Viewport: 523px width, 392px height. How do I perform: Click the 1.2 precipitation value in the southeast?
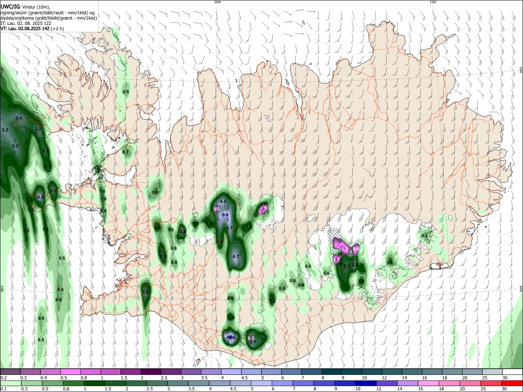tap(361, 282)
